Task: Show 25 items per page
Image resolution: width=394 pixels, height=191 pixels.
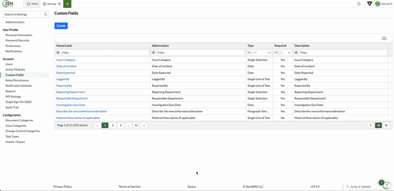Action: (x=386, y=125)
